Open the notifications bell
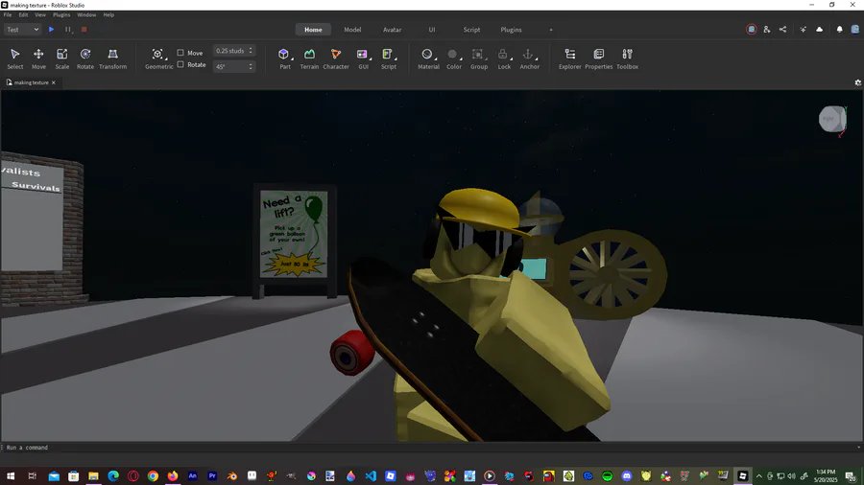Screen dimensions: 864x485 pyautogui.click(x=839, y=30)
